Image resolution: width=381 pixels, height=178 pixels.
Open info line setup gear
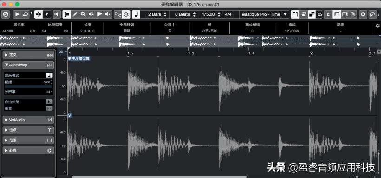[x=378, y=25]
